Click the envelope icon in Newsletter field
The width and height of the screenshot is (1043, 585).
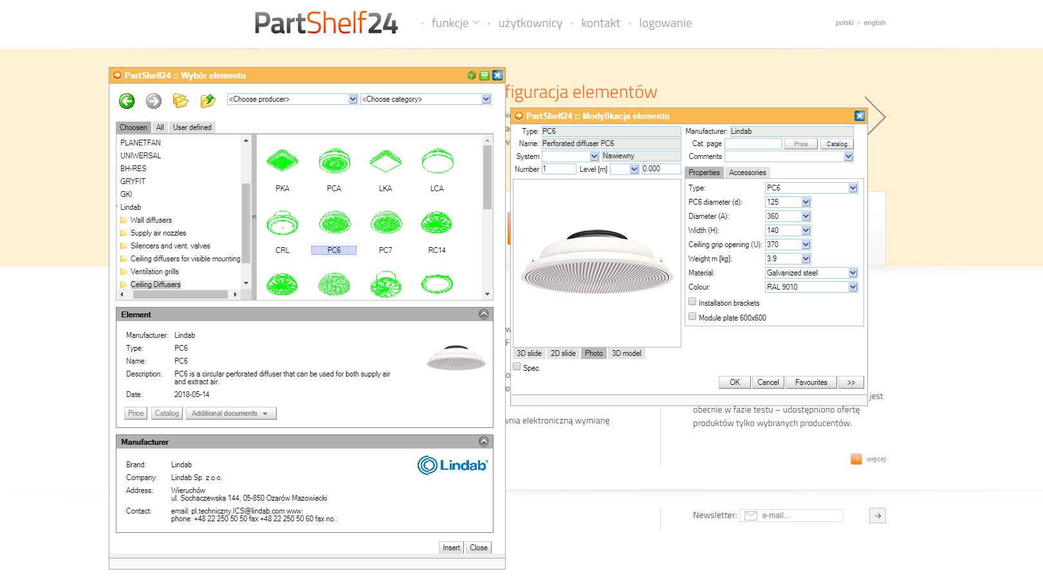pos(751,515)
